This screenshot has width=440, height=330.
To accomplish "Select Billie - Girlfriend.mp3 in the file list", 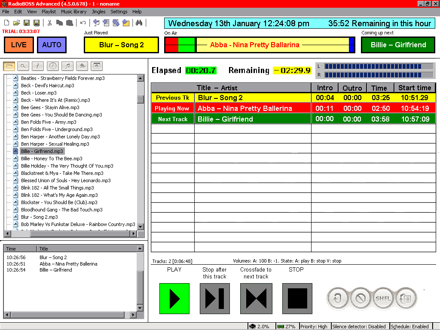I will coord(42,151).
